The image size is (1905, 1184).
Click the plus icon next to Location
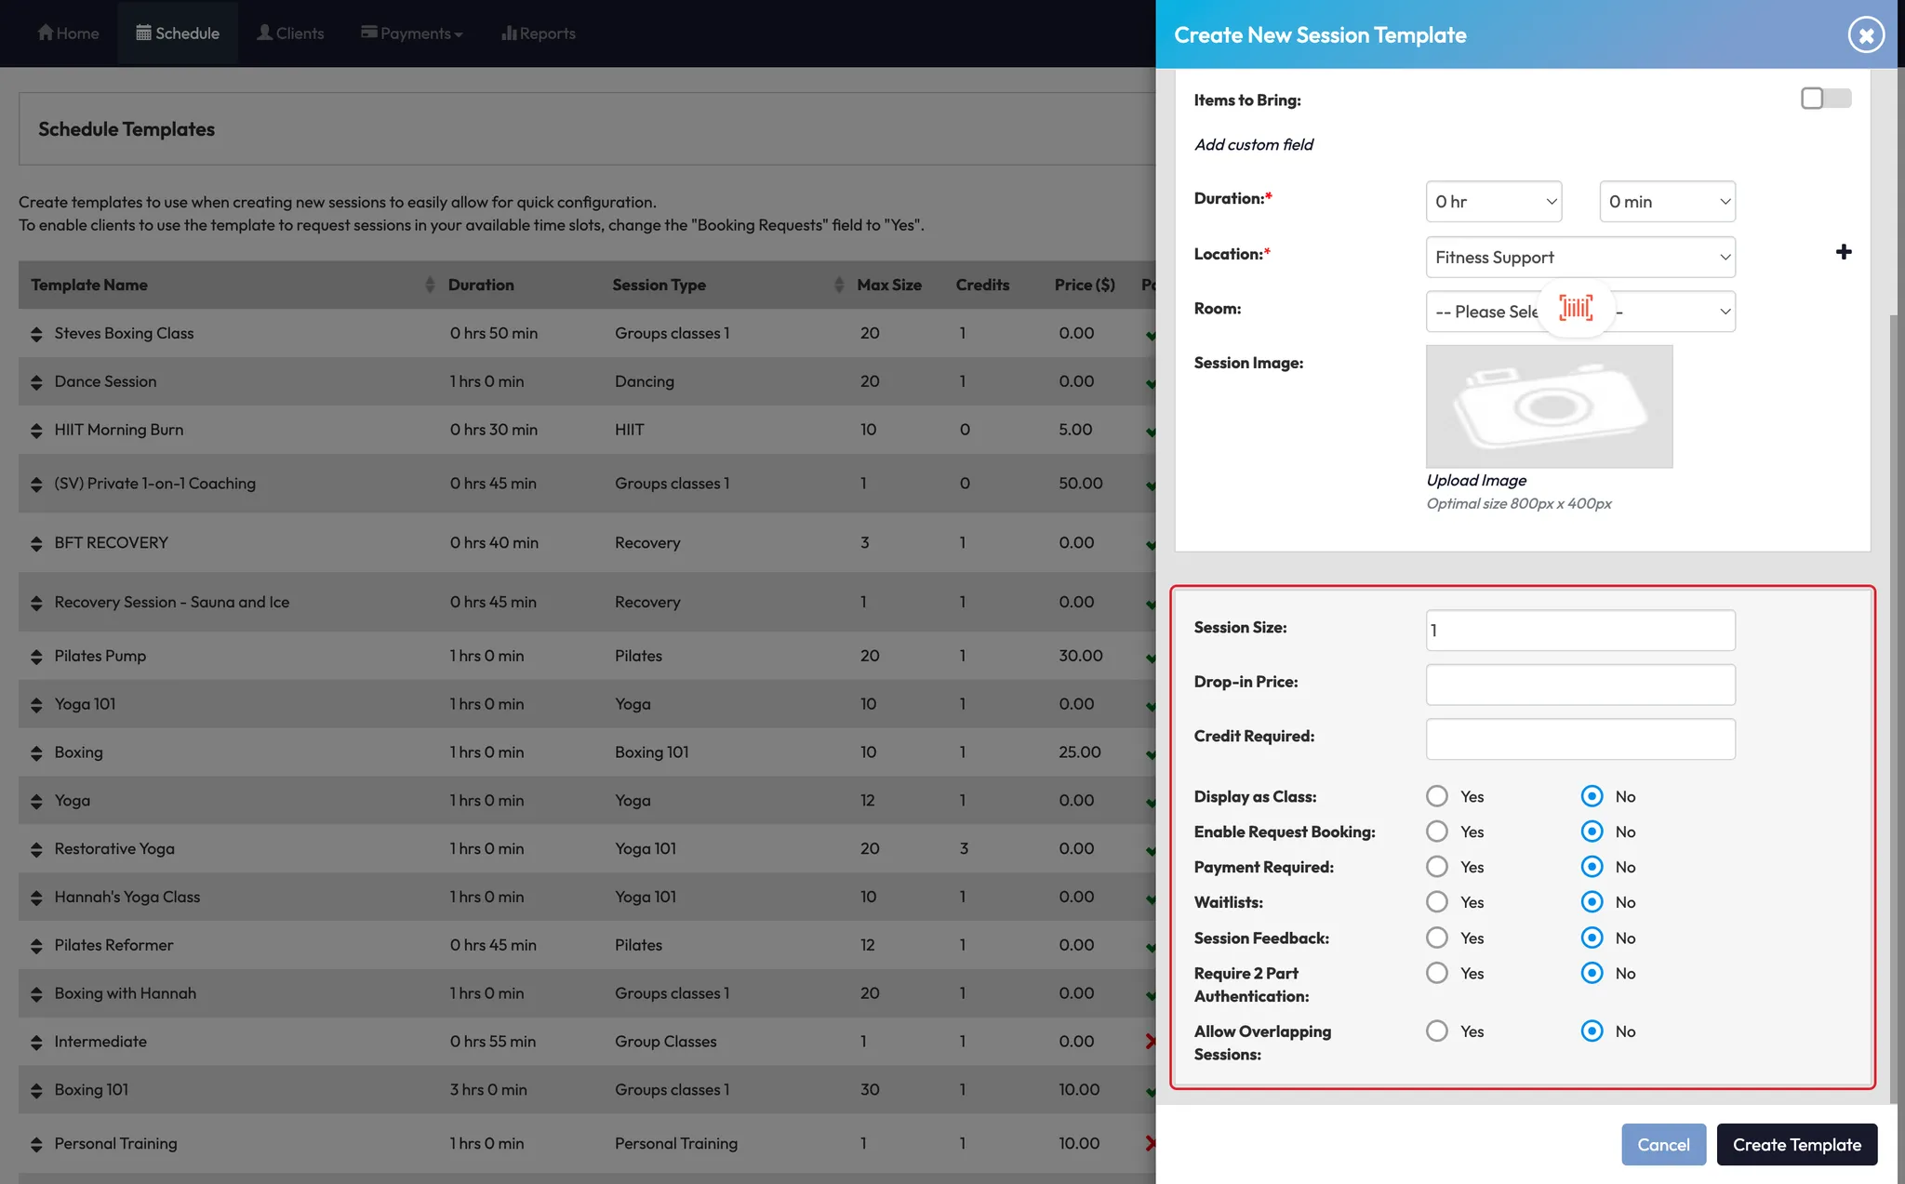coord(1843,252)
